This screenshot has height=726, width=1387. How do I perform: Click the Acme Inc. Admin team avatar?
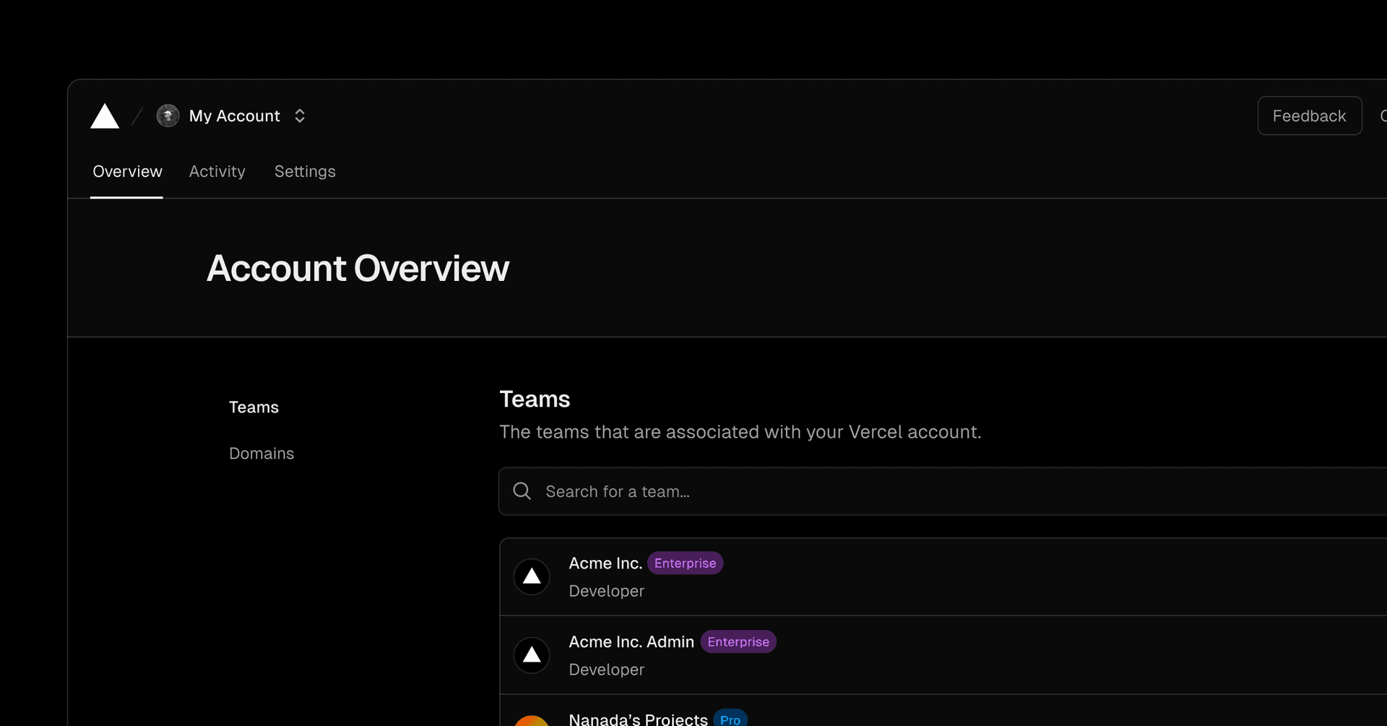pos(532,655)
